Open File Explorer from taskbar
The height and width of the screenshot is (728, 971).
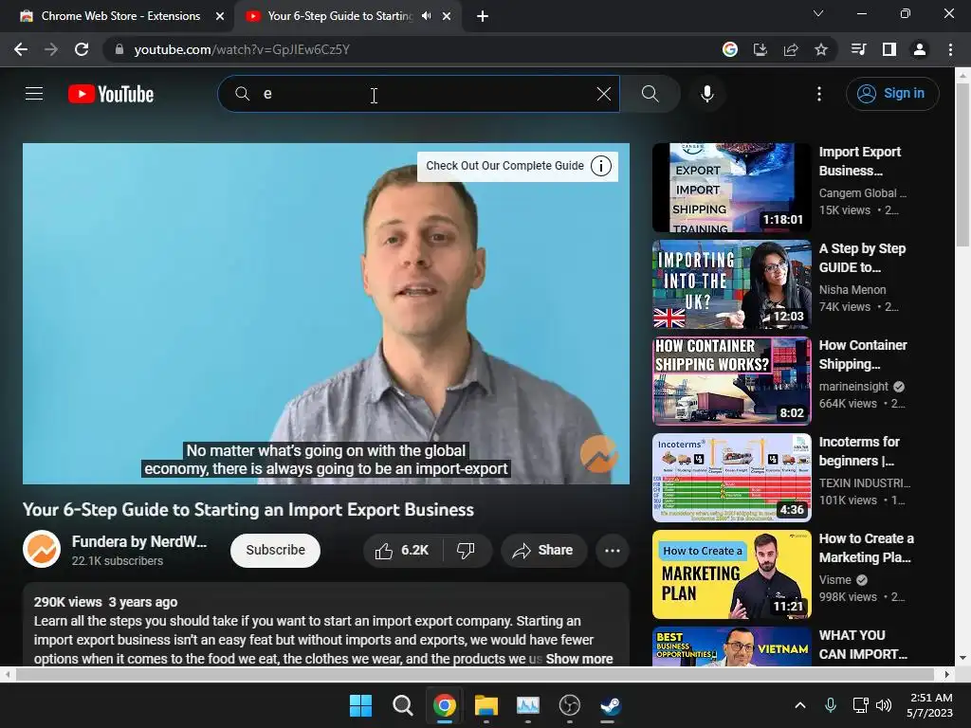coord(486,705)
